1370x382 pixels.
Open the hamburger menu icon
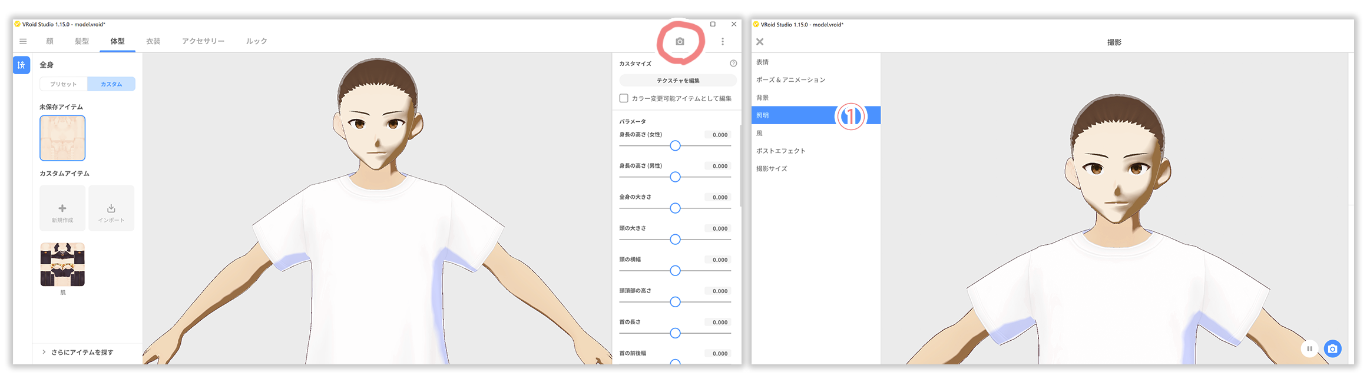pyautogui.click(x=23, y=41)
